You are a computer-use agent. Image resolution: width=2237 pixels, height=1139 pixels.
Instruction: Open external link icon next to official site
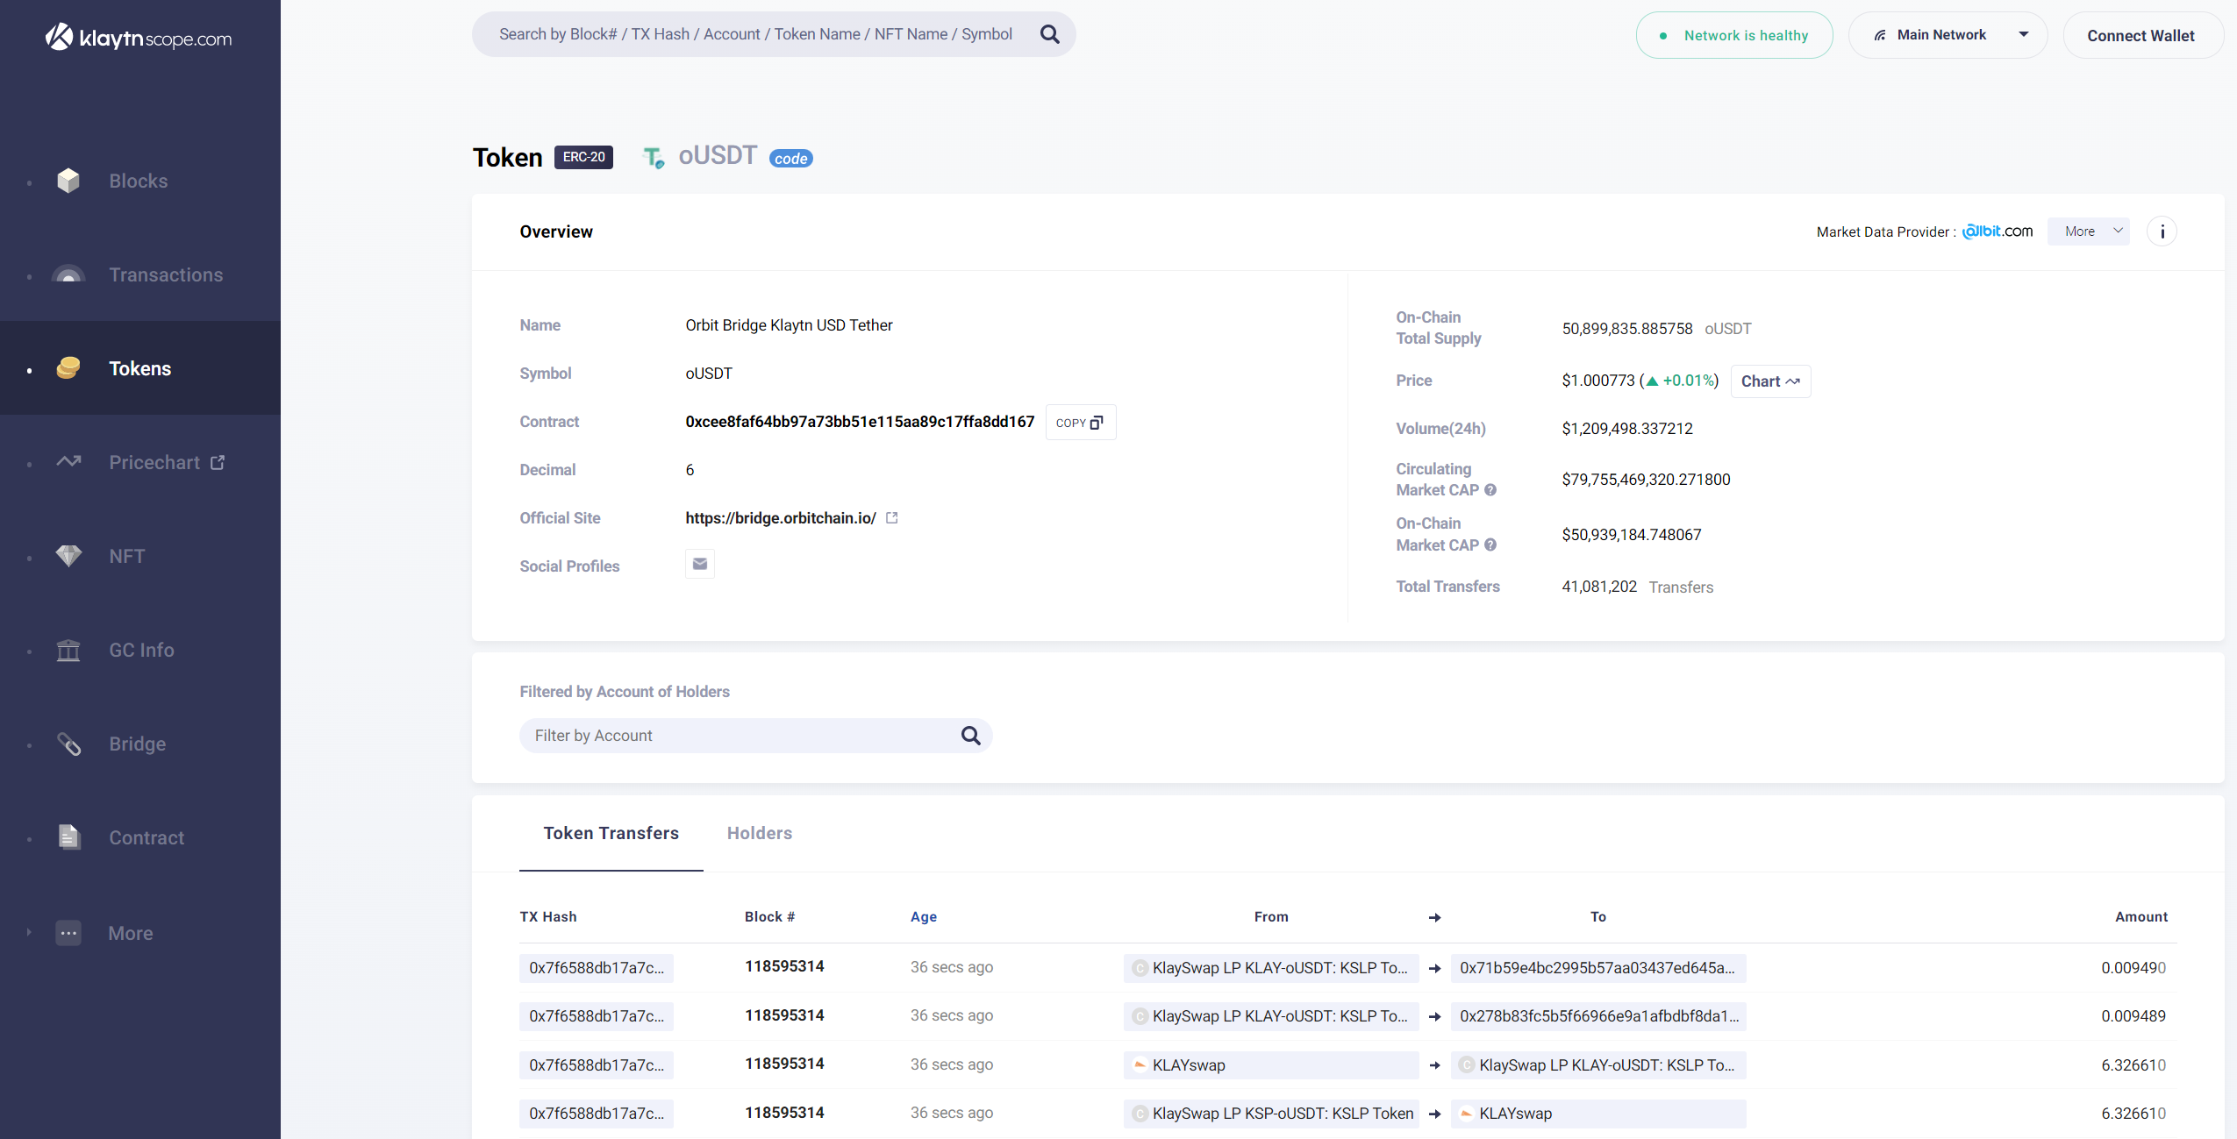click(x=892, y=518)
